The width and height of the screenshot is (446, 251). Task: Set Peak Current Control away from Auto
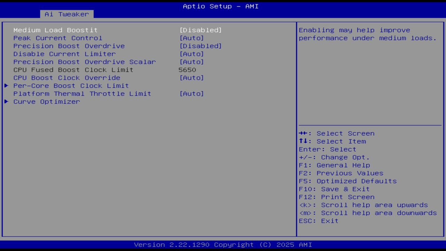[x=192, y=38]
